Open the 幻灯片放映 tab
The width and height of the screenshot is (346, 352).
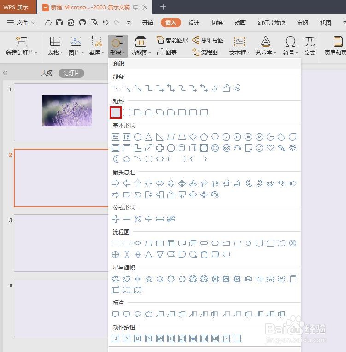click(271, 23)
